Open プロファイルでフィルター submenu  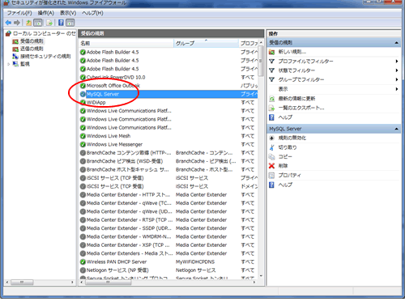tap(334, 62)
